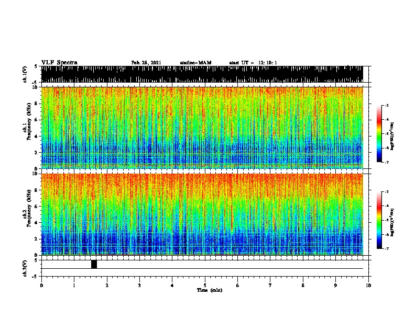This screenshot has height=320, width=415.
Task: Click the time axis tick label "3"
Action: (139, 285)
